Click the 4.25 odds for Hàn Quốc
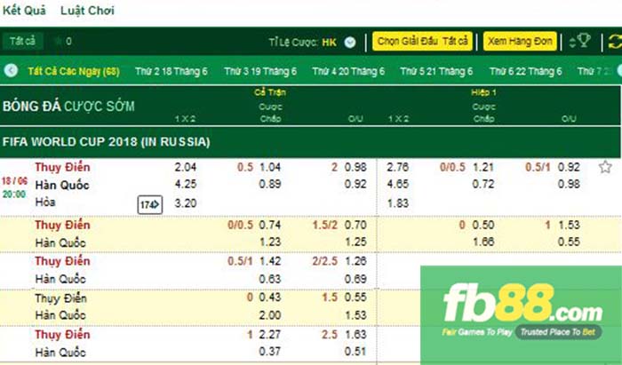Viewport: 622px width, 365px height. (x=186, y=185)
